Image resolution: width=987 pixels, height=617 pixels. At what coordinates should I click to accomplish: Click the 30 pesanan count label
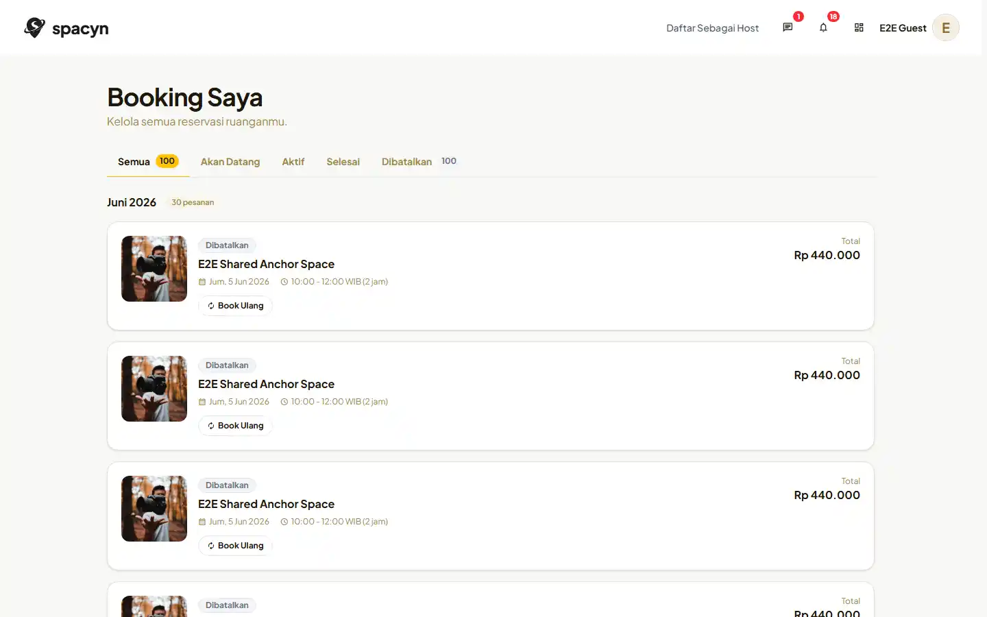(x=193, y=202)
